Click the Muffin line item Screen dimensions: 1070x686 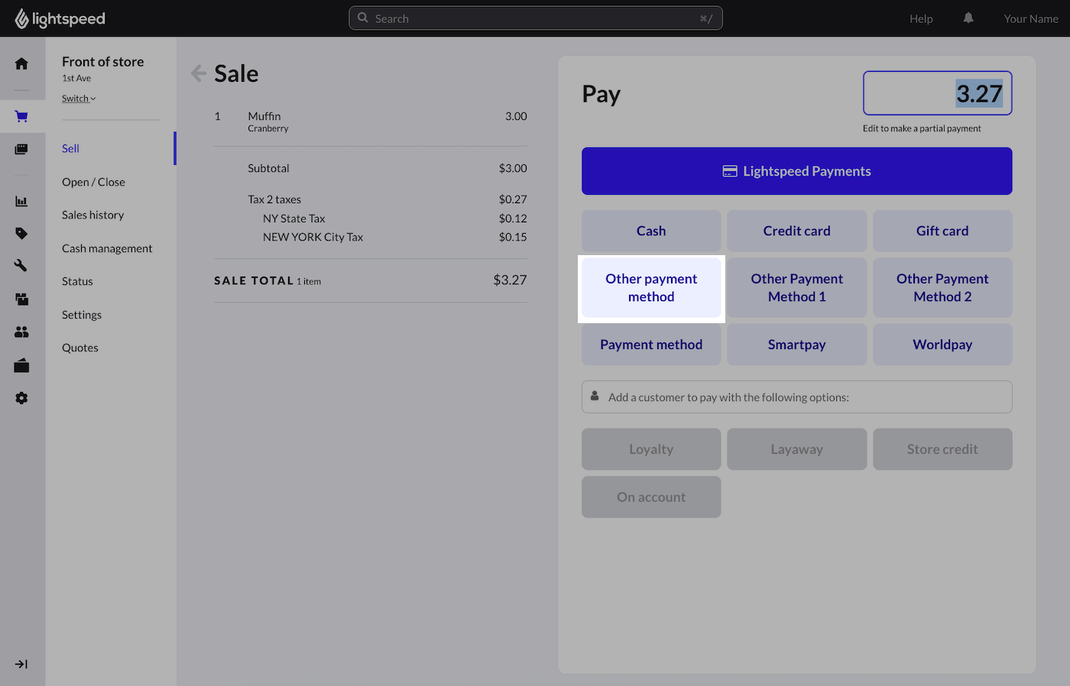point(371,121)
